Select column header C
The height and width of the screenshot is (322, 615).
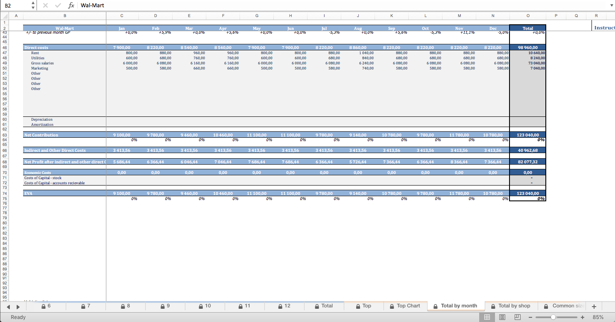122,16
